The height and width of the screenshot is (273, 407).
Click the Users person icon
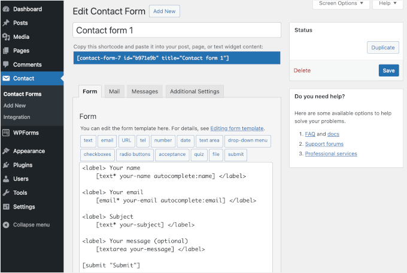click(6, 179)
